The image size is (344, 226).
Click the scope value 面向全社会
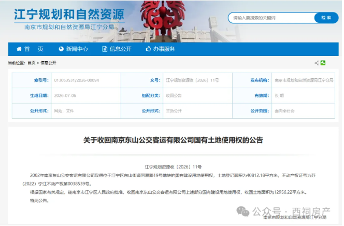coord(284,111)
